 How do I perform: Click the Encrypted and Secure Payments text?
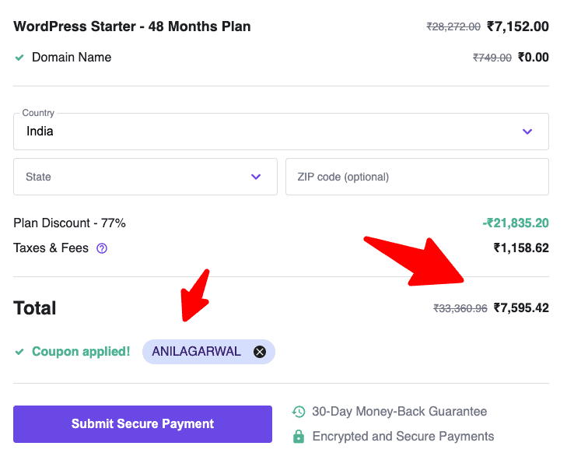coord(403,437)
